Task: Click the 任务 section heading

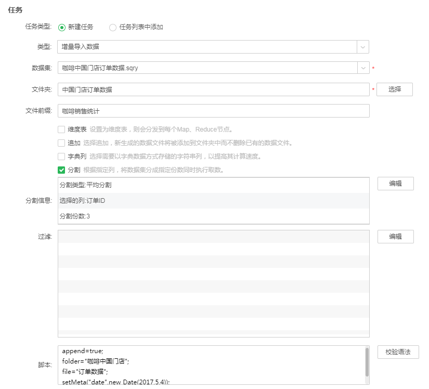Action: (x=15, y=10)
